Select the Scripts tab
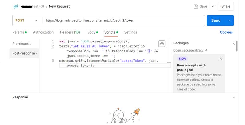The image size is (245, 125). [x=111, y=32]
